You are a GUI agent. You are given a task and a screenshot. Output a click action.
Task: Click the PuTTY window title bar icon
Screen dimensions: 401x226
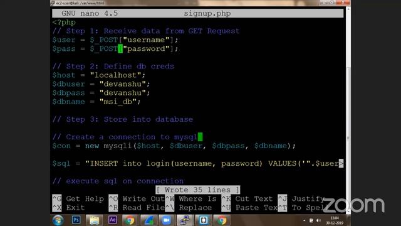click(53, 3)
